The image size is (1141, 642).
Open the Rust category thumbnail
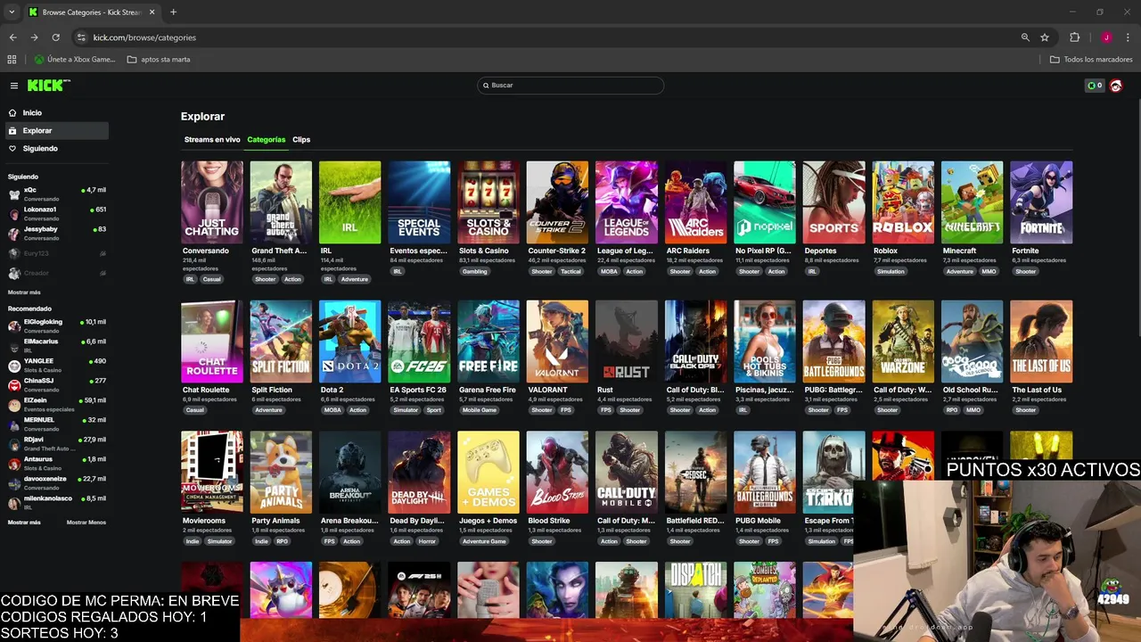click(x=627, y=342)
